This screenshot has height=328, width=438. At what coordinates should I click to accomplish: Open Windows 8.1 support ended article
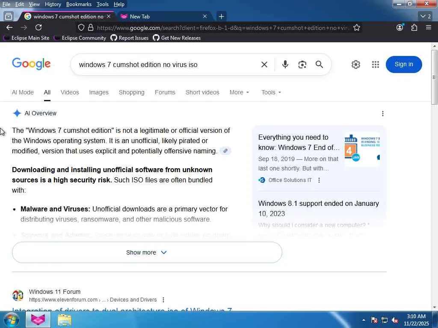pos(318,208)
